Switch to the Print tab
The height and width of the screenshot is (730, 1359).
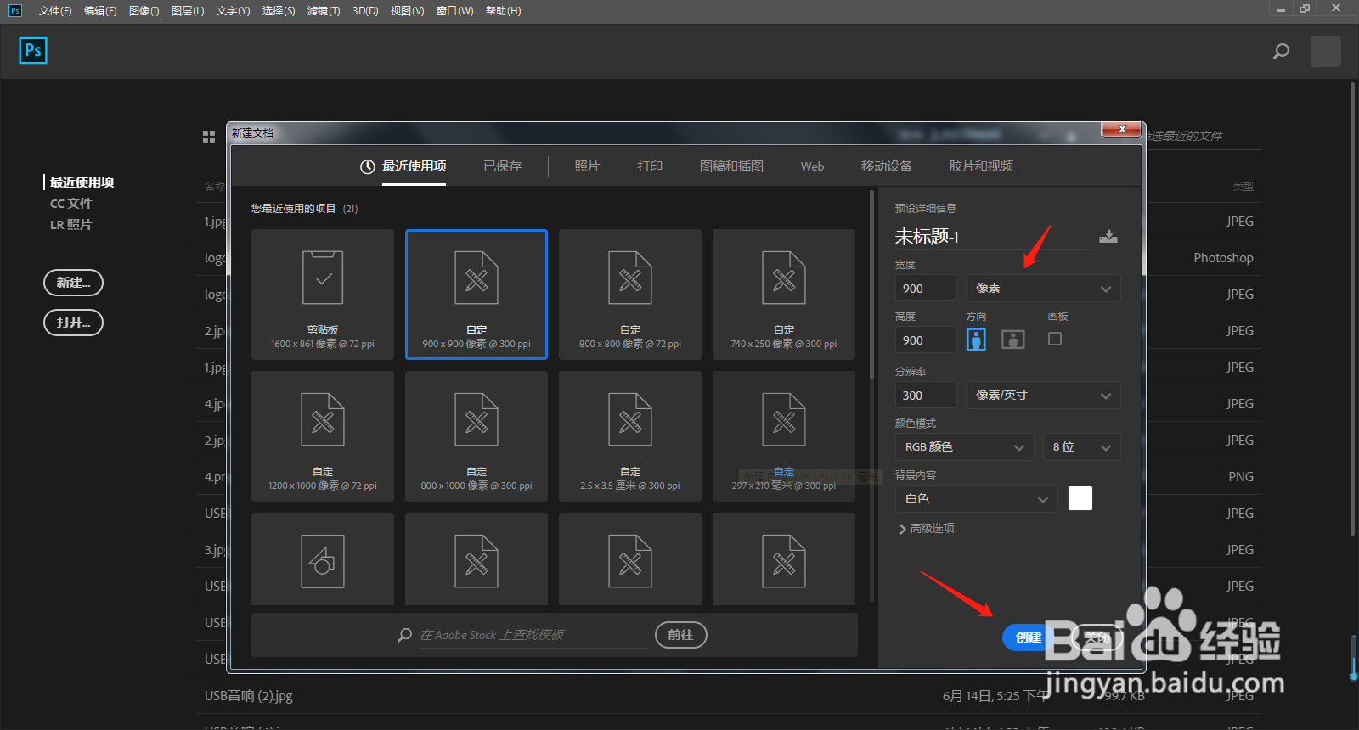650,166
